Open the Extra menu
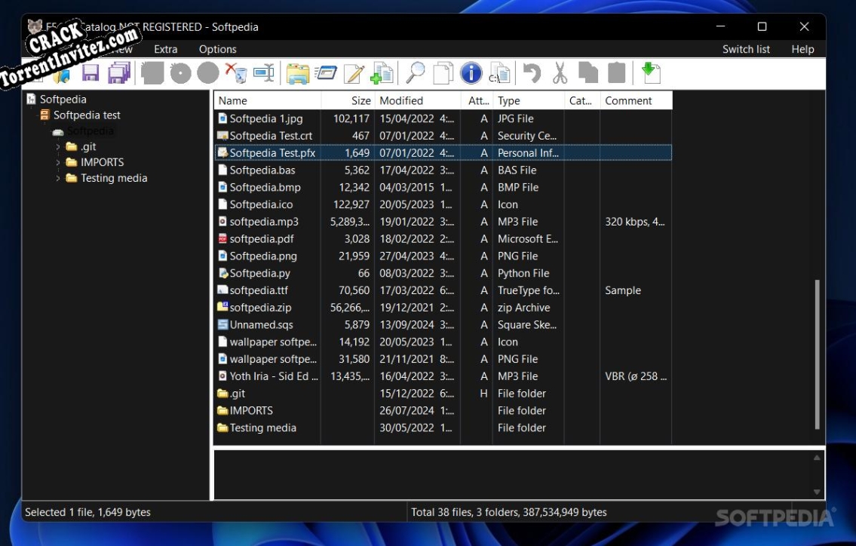 (x=166, y=48)
